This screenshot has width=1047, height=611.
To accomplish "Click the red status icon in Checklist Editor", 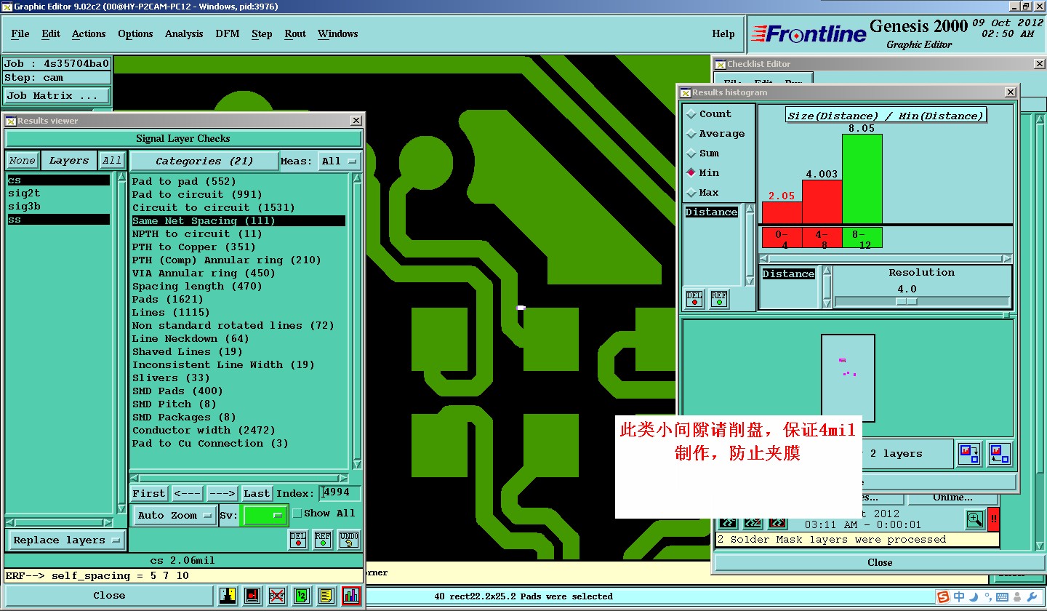I will (777, 523).
